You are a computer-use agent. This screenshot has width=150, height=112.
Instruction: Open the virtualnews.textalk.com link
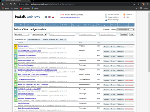coord(70,17)
